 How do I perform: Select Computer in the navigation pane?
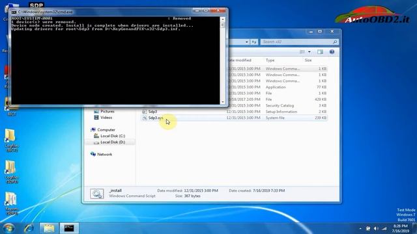pos(106,130)
